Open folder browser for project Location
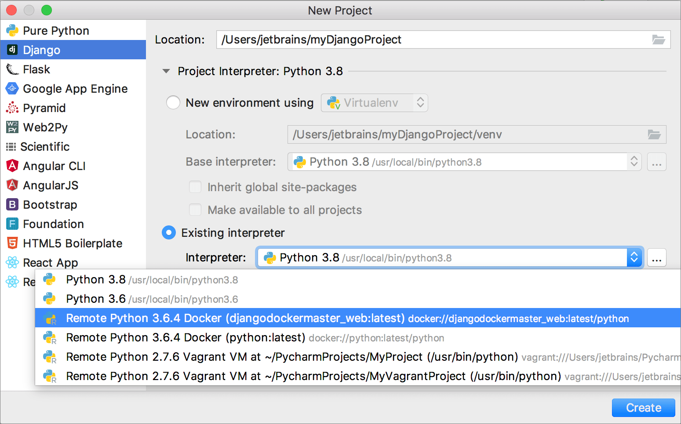The width and height of the screenshot is (681, 424). [658, 40]
